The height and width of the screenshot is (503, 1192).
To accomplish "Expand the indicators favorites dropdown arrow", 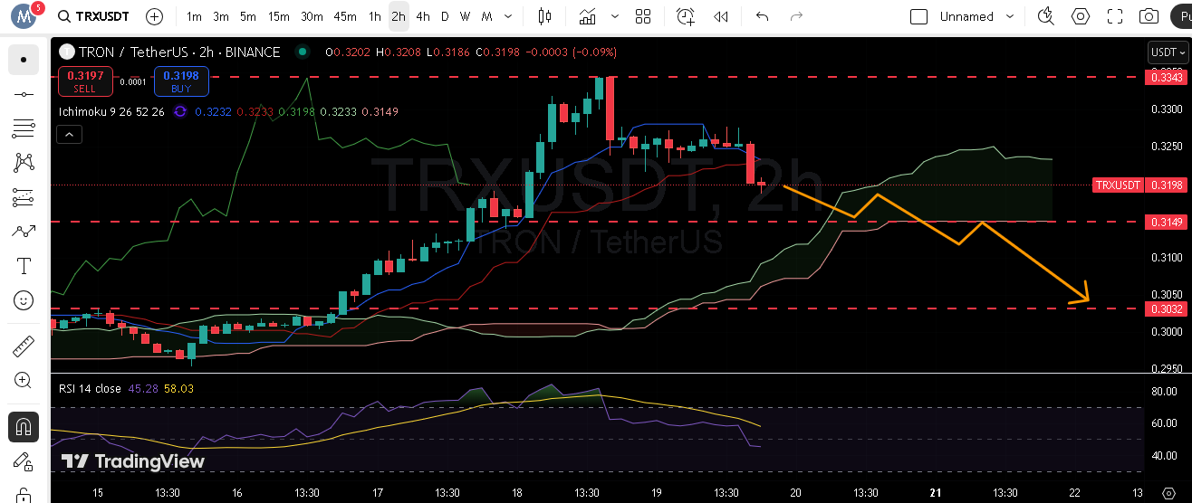I will [617, 16].
